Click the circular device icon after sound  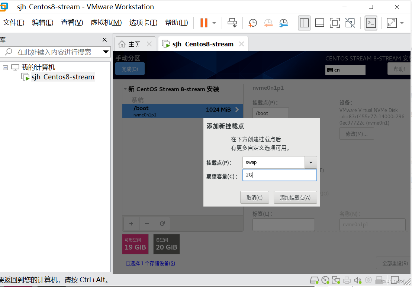click(368, 280)
